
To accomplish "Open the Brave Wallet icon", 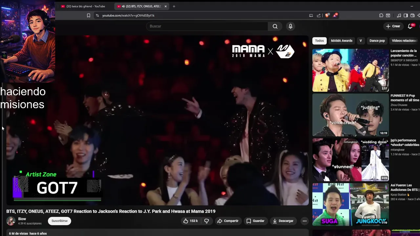I will point(412,15).
